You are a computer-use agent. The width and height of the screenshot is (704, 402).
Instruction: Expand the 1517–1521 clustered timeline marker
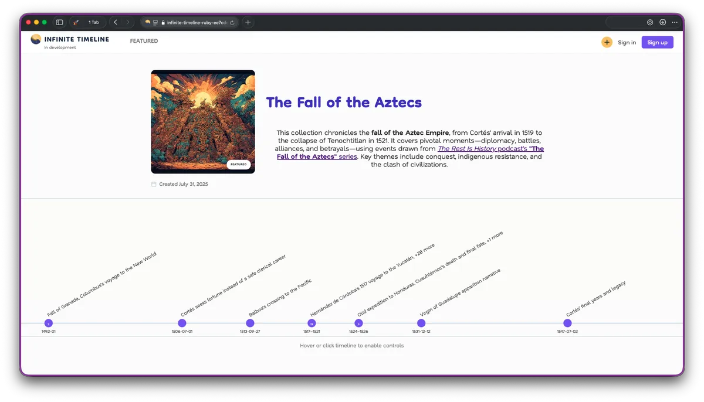pyautogui.click(x=312, y=323)
